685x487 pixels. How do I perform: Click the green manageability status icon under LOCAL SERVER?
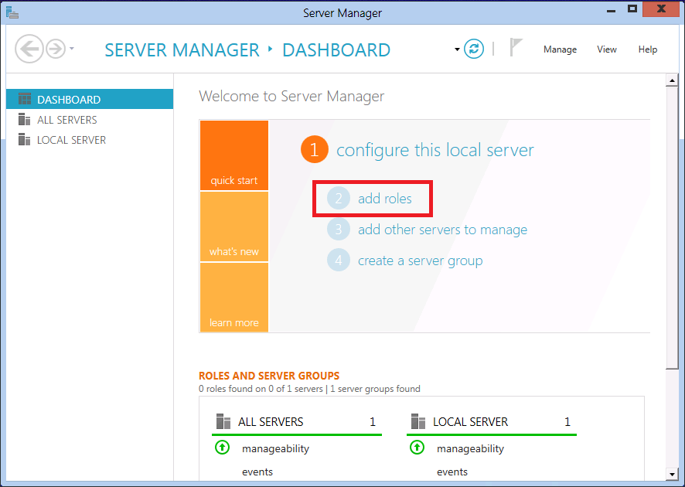[x=417, y=448]
